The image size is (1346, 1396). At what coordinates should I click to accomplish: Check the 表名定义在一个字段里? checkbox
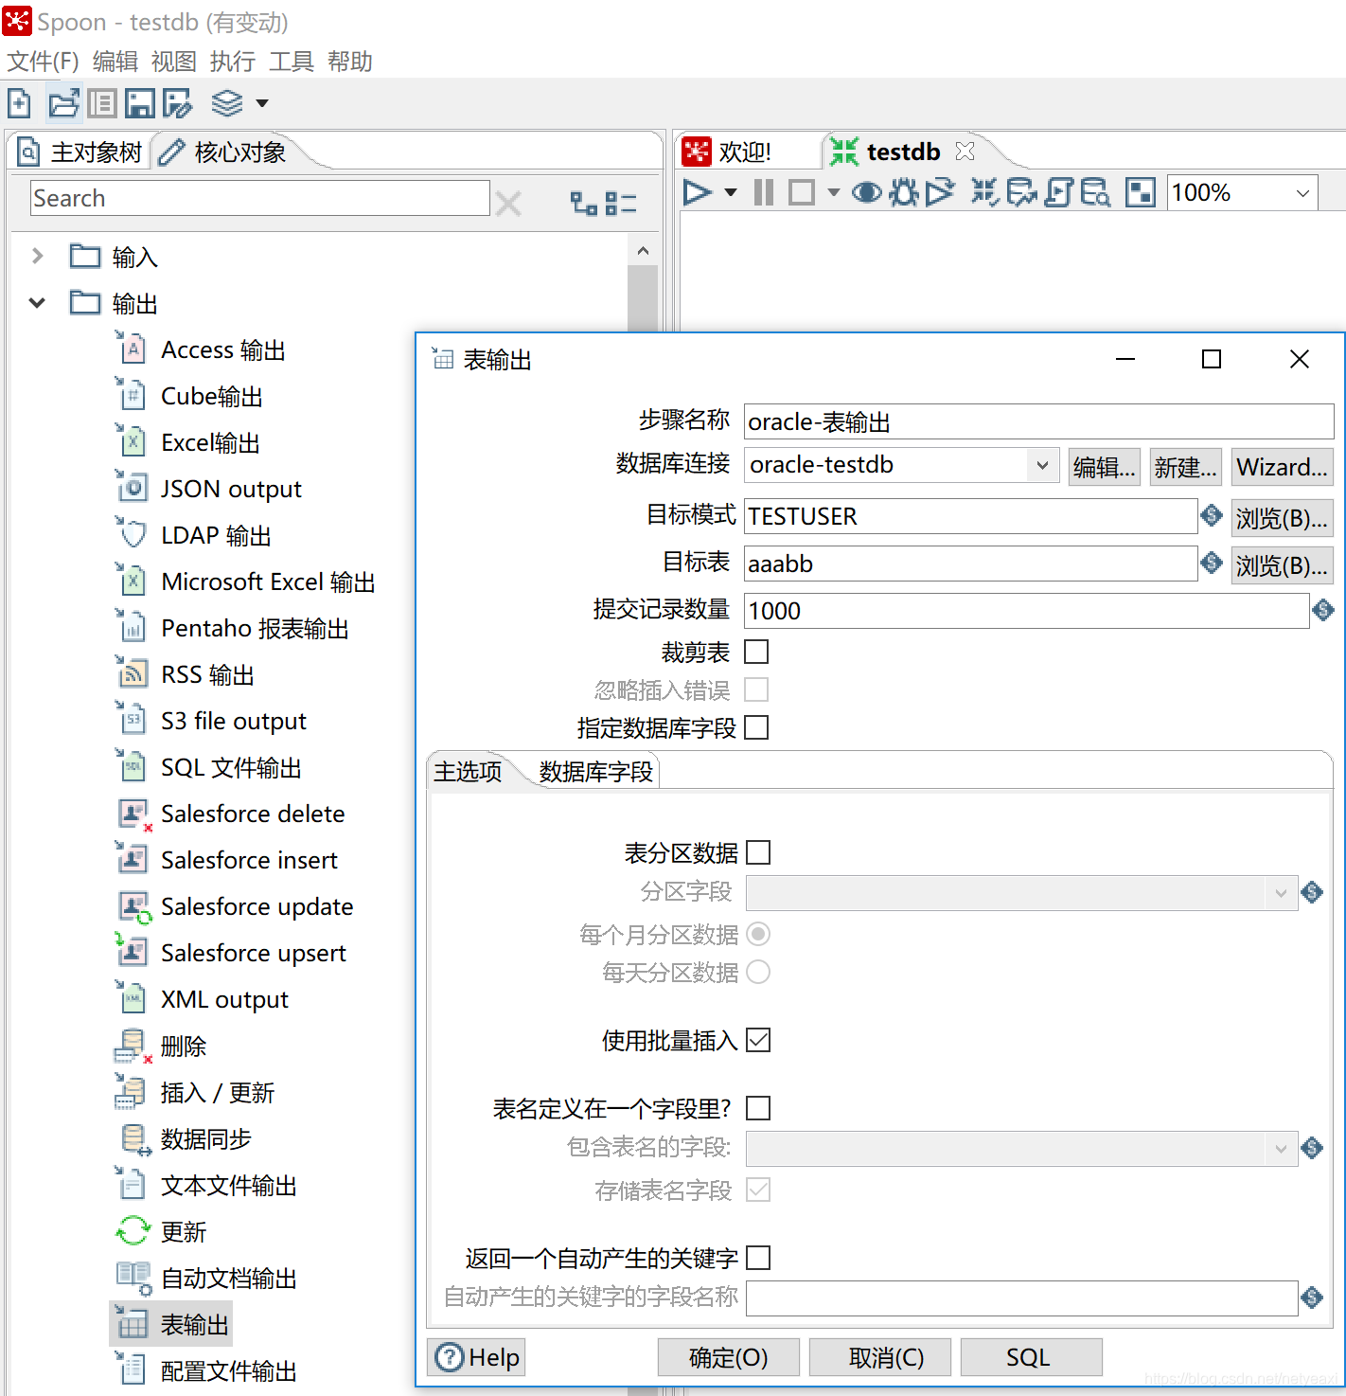[x=758, y=1108]
